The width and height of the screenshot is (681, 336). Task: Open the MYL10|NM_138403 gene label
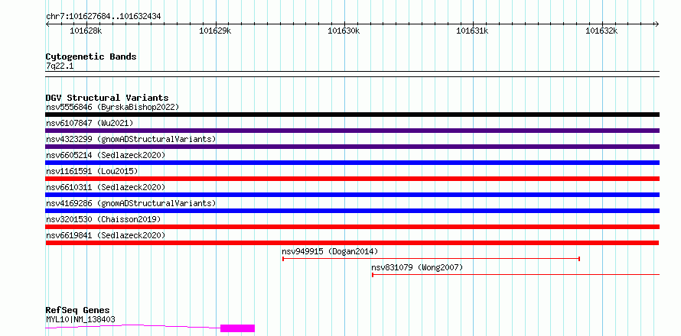click(80, 319)
